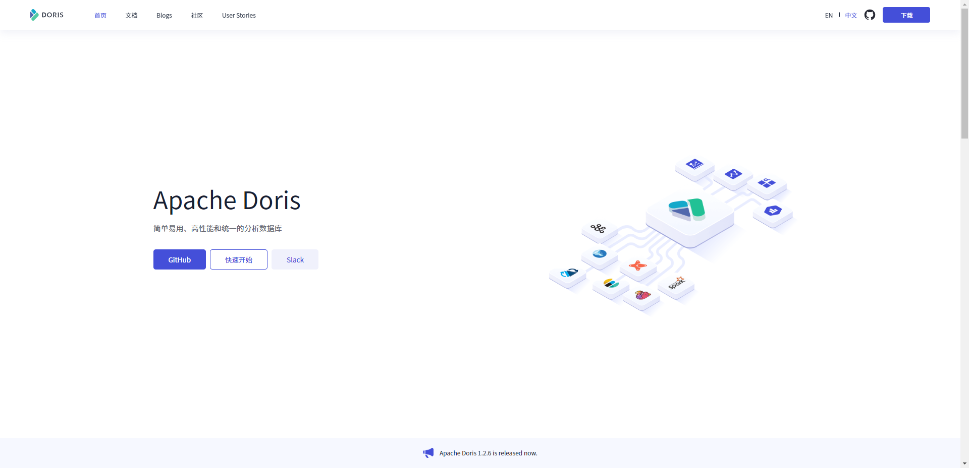Open User Stories in the navigation
Screen dimensions: 969x468
(239, 16)
